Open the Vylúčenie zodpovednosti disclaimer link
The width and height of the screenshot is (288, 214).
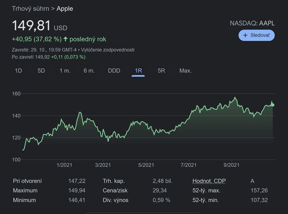[x=108, y=50]
